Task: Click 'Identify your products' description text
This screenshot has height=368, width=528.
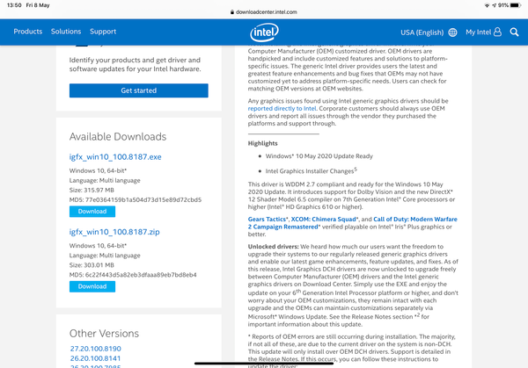Action: point(135,64)
